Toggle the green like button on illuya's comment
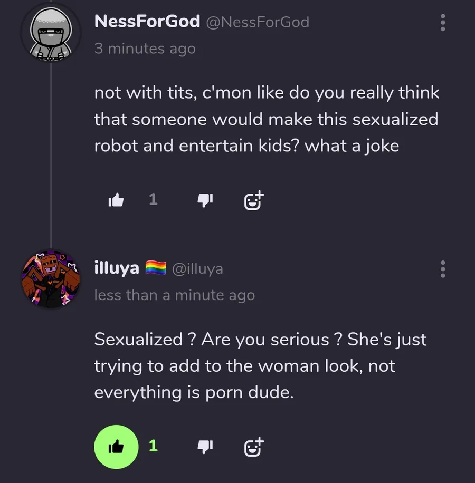 (116, 447)
